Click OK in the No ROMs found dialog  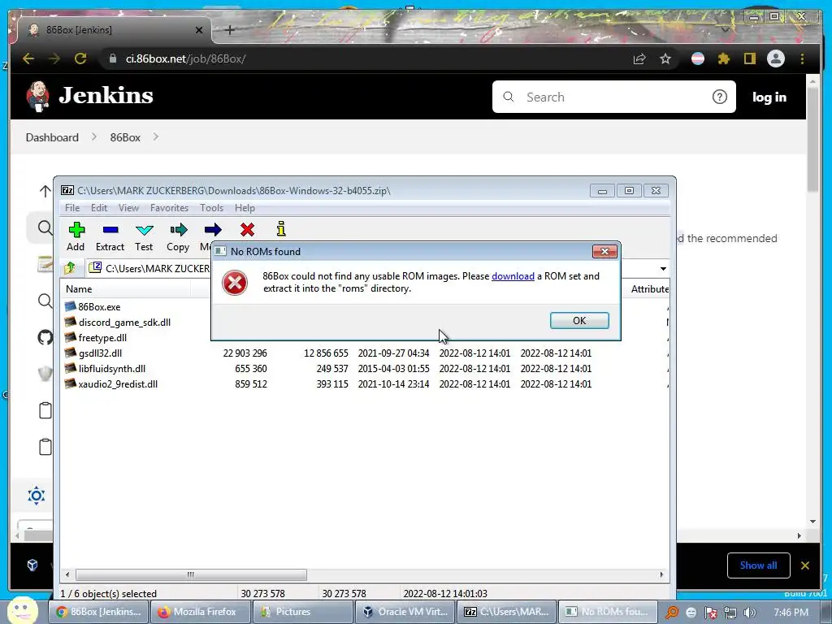click(x=578, y=320)
